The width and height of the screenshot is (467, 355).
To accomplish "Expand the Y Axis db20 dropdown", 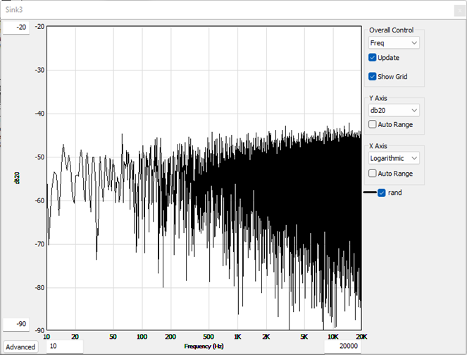I will point(394,110).
